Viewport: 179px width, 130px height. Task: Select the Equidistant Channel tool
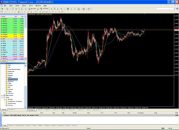click(19, 12)
